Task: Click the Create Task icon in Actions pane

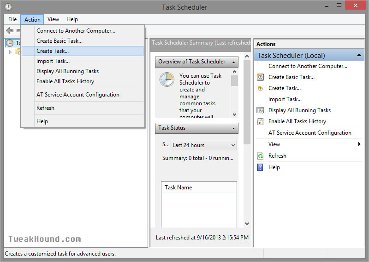Action: pyautogui.click(x=260, y=88)
